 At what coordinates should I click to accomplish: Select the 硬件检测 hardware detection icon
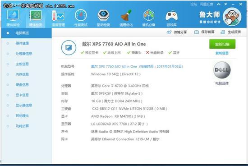[36, 18]
